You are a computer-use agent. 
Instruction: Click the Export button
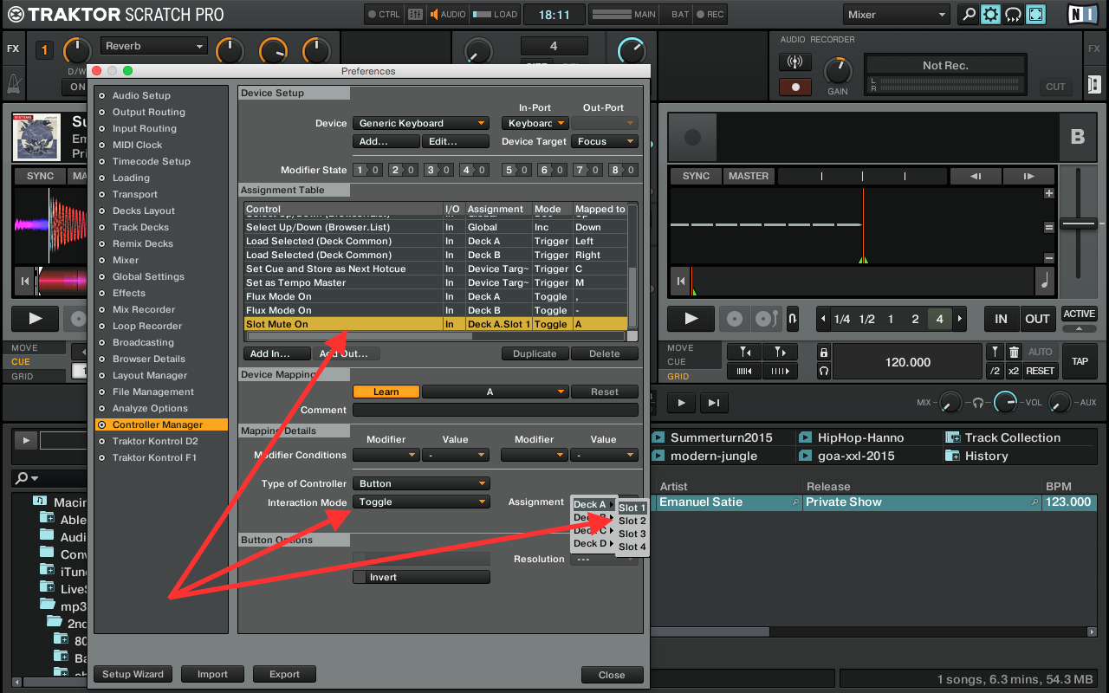[284, 674]
